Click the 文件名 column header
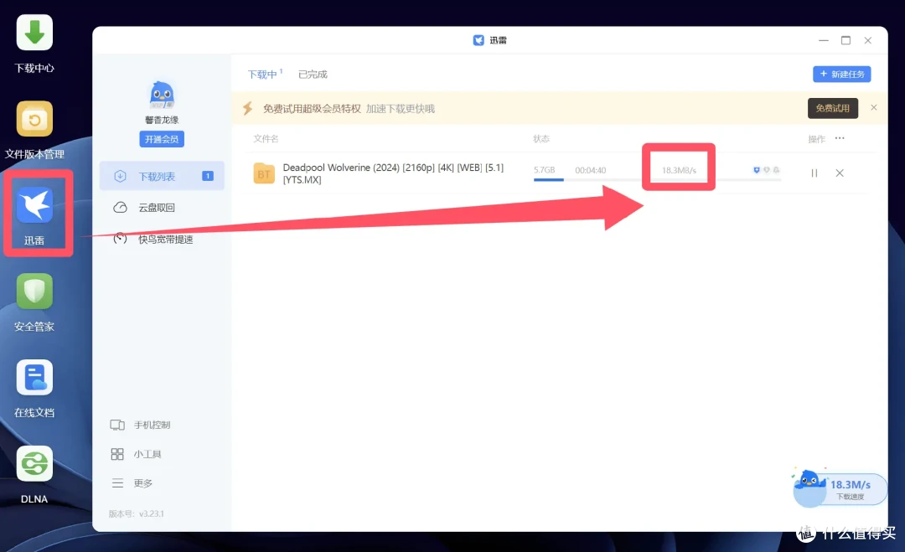Viewport: 905px width, 552px height. tap(266, 139)
